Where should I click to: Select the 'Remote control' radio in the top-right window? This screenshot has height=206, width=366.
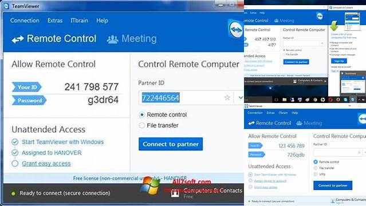pos(284,50)
